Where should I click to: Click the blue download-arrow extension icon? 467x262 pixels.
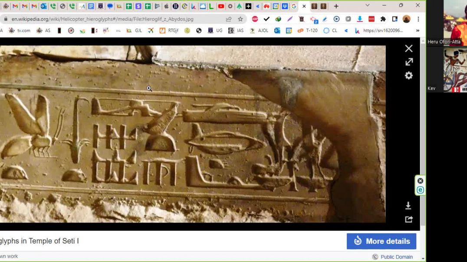click(x=360, y=19)
